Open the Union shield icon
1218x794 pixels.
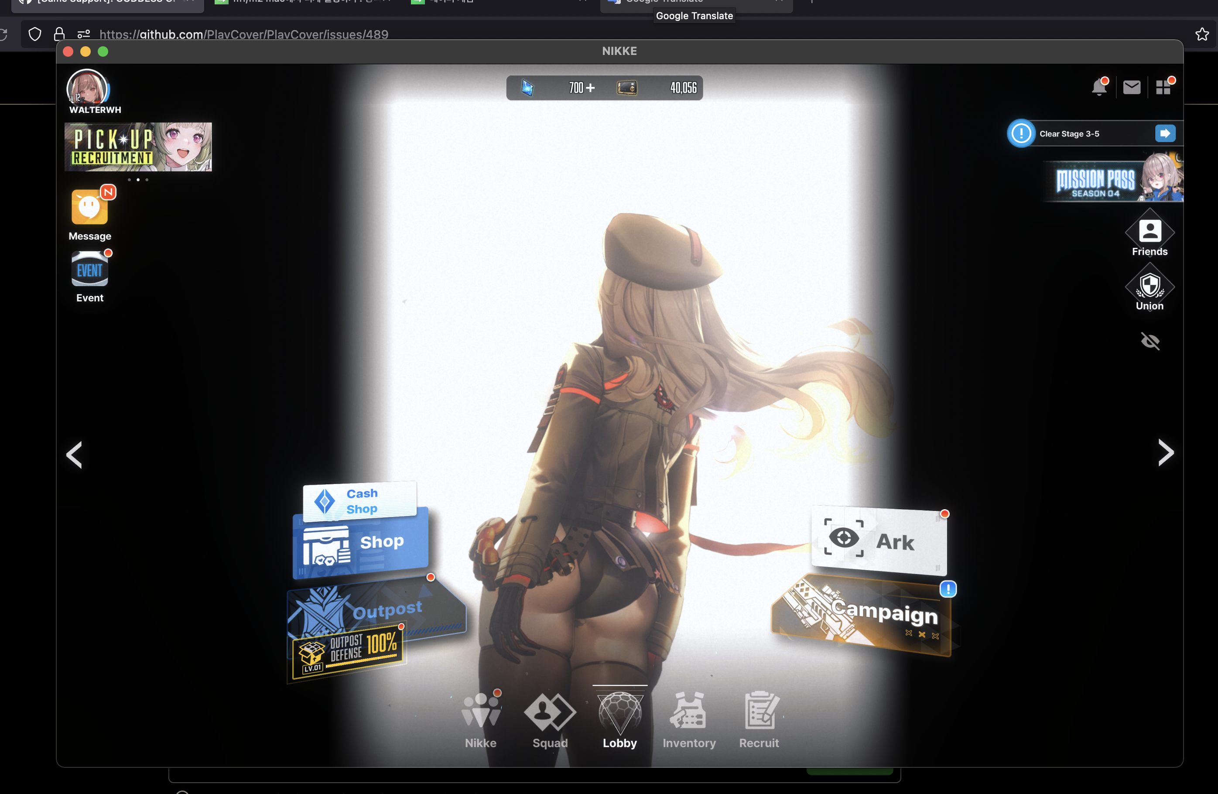pos(1150,286)
